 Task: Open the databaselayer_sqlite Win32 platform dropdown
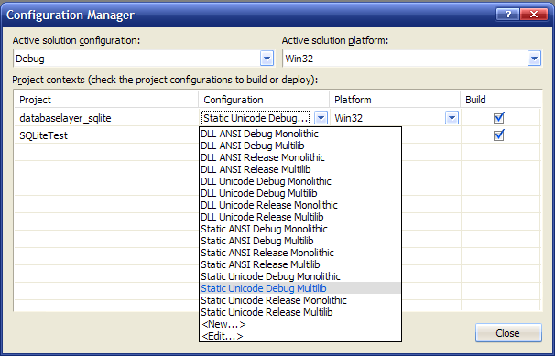pyautogui.click(x=452, y=118)
